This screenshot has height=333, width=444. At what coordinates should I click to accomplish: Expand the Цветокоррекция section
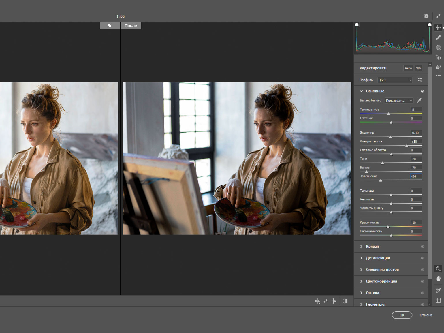point(381,281)
